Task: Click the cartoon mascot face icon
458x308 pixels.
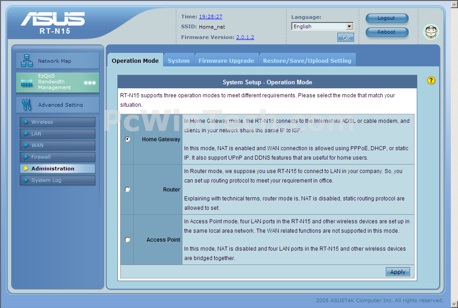Action: click(x=431, y=32)
